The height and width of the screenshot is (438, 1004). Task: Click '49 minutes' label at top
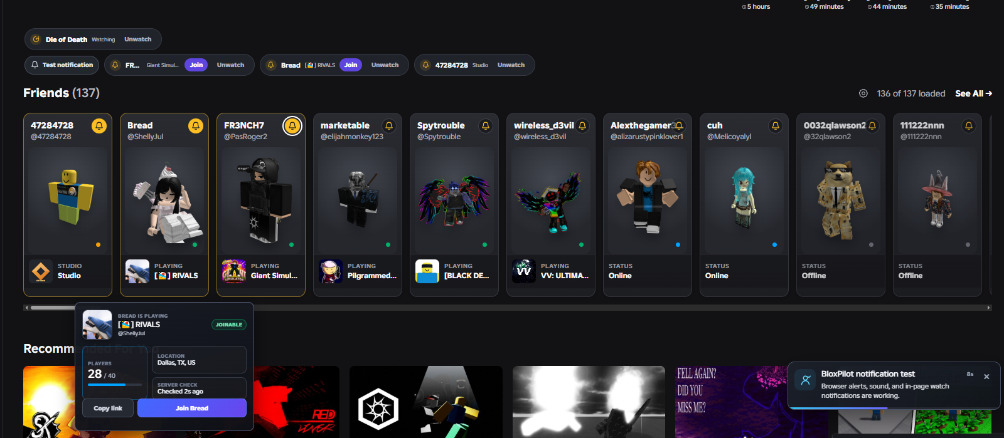pos(826,6)
